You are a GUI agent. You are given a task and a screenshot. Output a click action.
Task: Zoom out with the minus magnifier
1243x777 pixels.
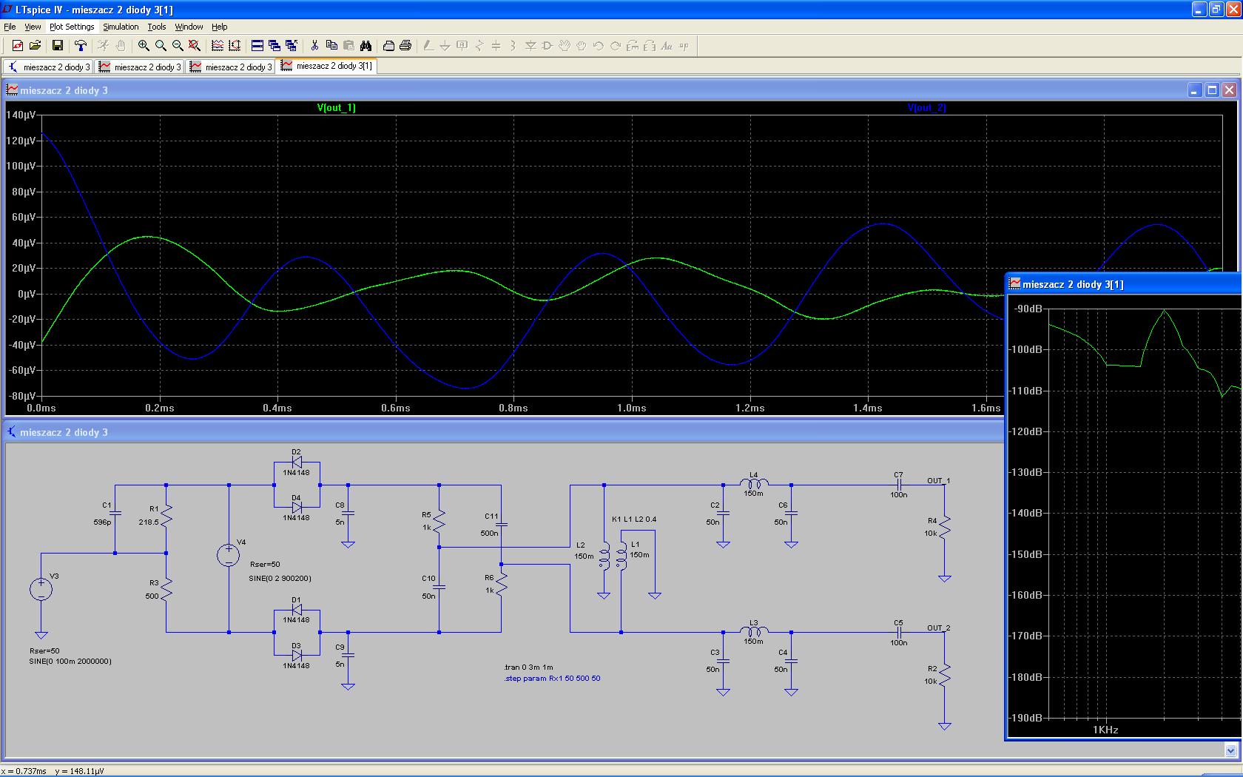(178, 46)
